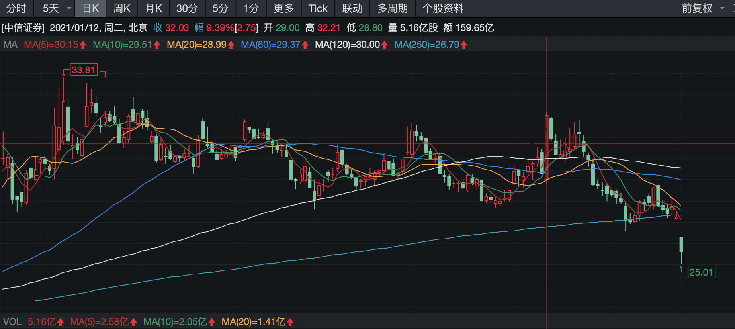Click the MA(5) red up-arrow icon
The image size is (735, 329).
(x=83, y=45)
